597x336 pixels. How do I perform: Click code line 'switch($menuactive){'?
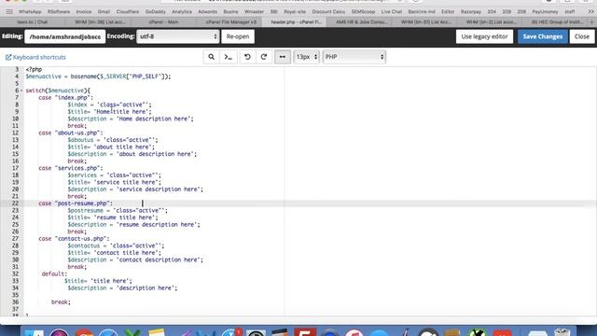click(x=58, y=91)
